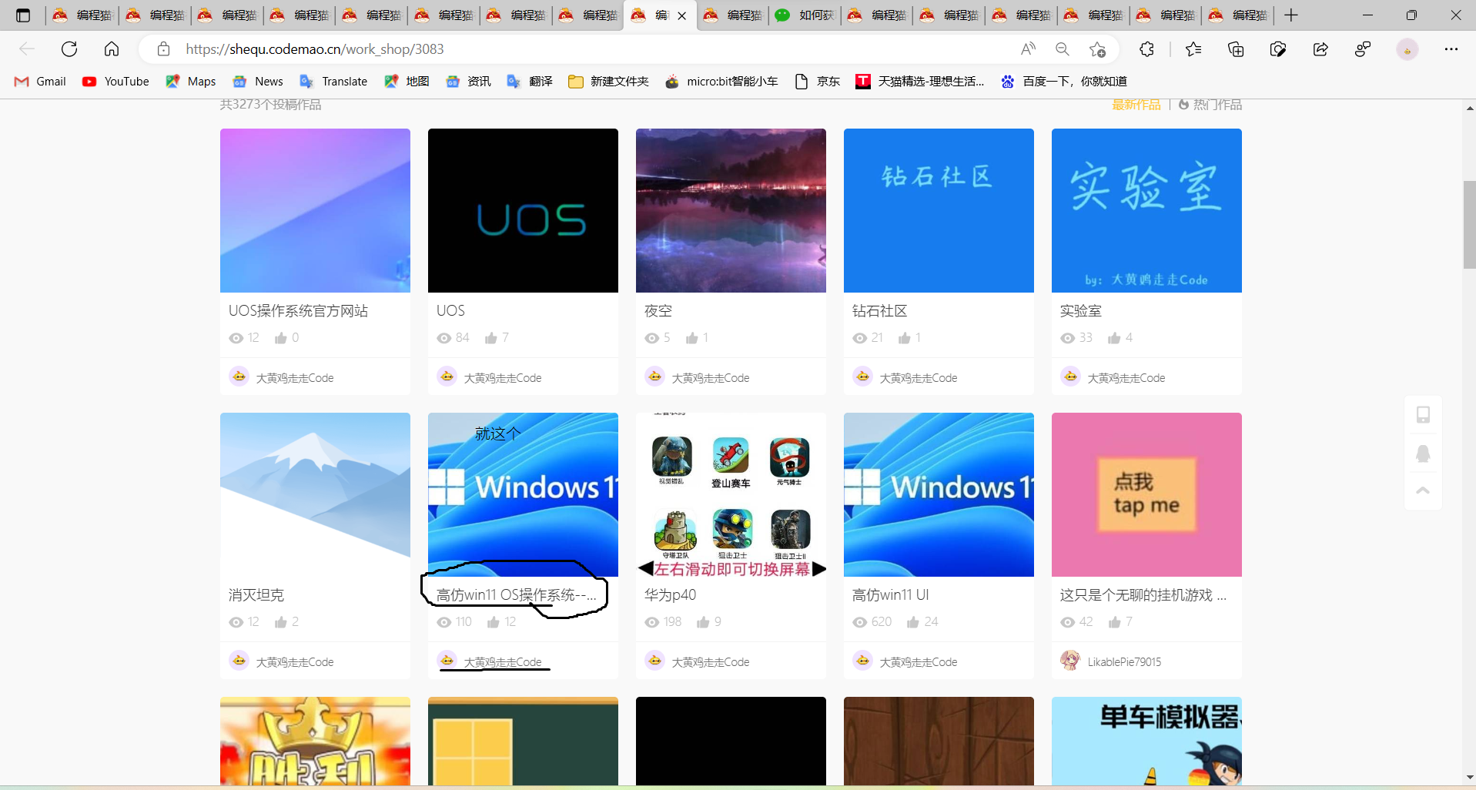Click the 这只是个无聊的挂机游戏 title
1476x790 pixels.
pos(1143,595)
